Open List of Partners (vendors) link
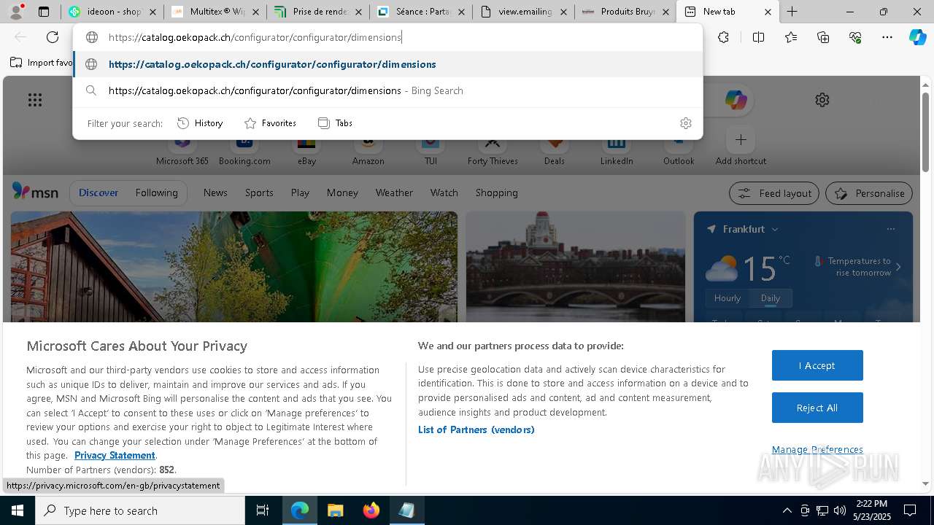Screen dimensions: 934x525 point(476,429)
